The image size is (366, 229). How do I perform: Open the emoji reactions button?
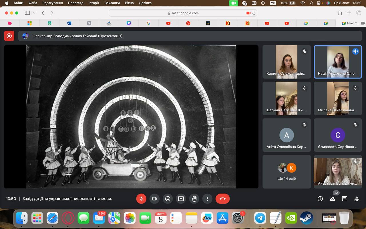[168, 199]
